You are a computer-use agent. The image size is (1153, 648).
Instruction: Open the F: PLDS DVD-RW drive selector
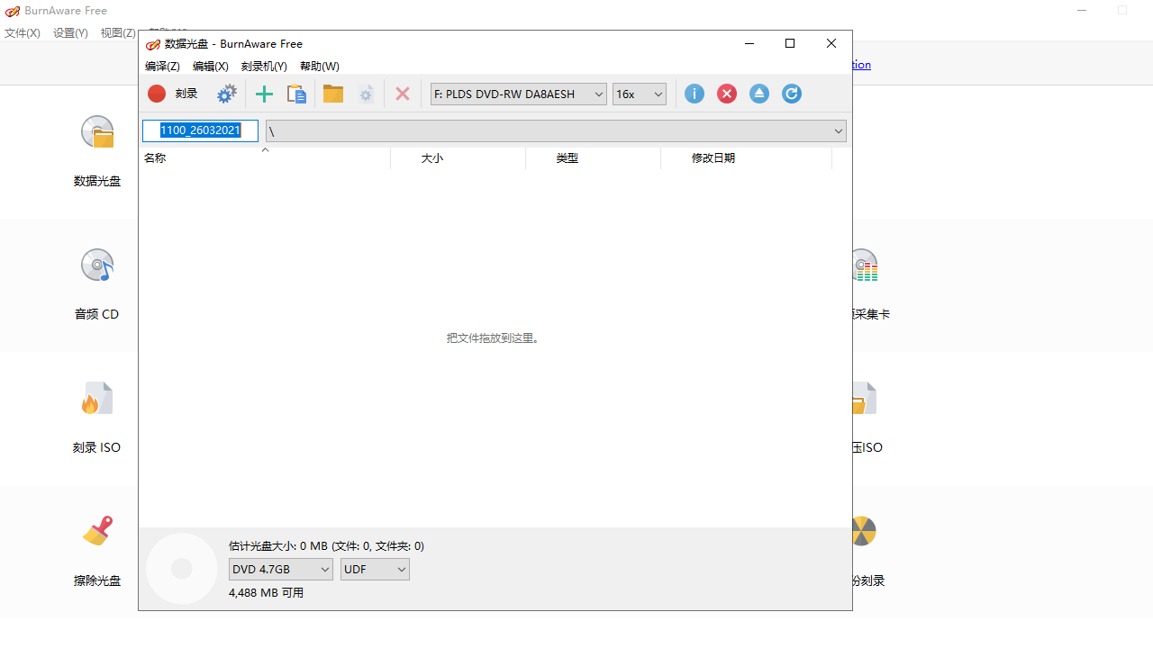(x=518, y=94)
